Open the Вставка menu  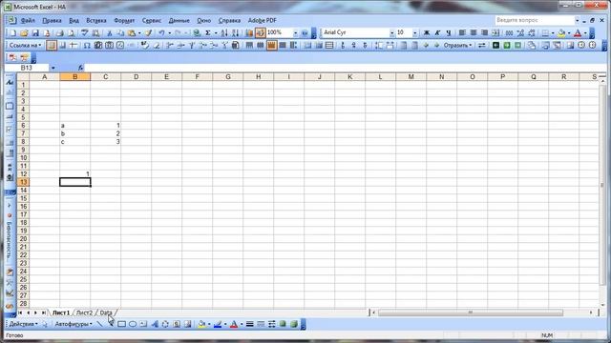pos(96,20)
